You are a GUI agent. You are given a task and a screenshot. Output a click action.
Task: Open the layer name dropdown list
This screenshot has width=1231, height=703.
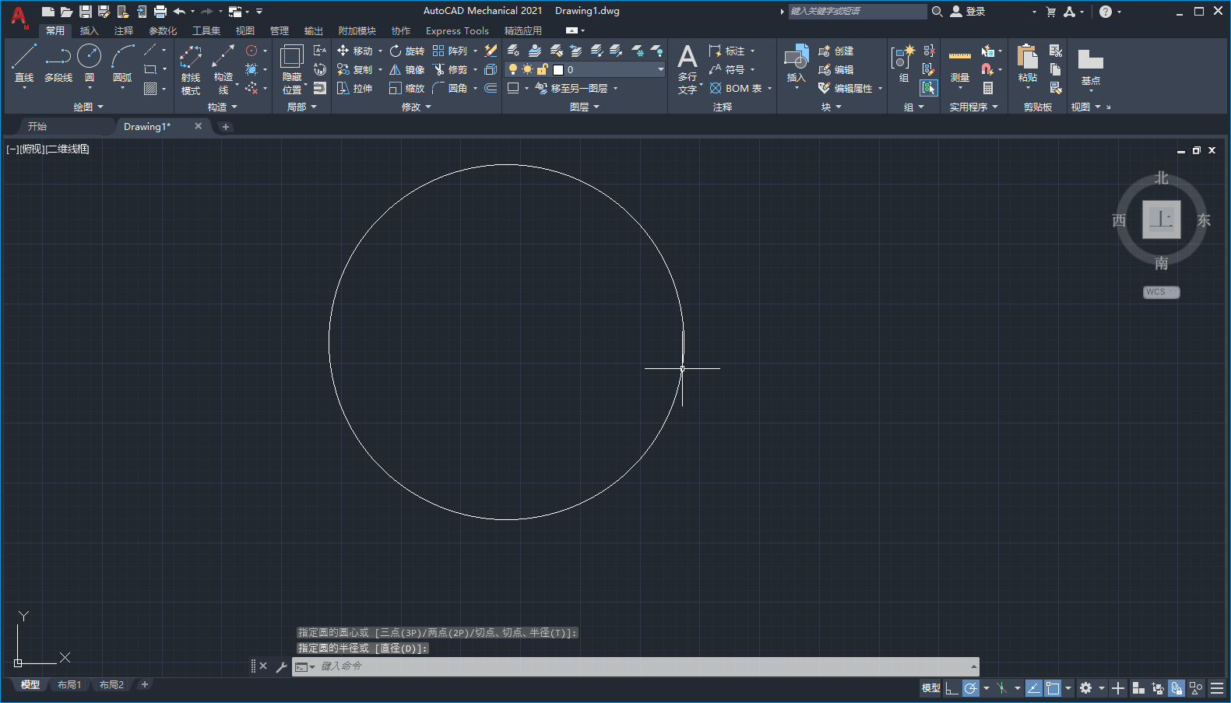pyautogui.click(x=661, y=69)
